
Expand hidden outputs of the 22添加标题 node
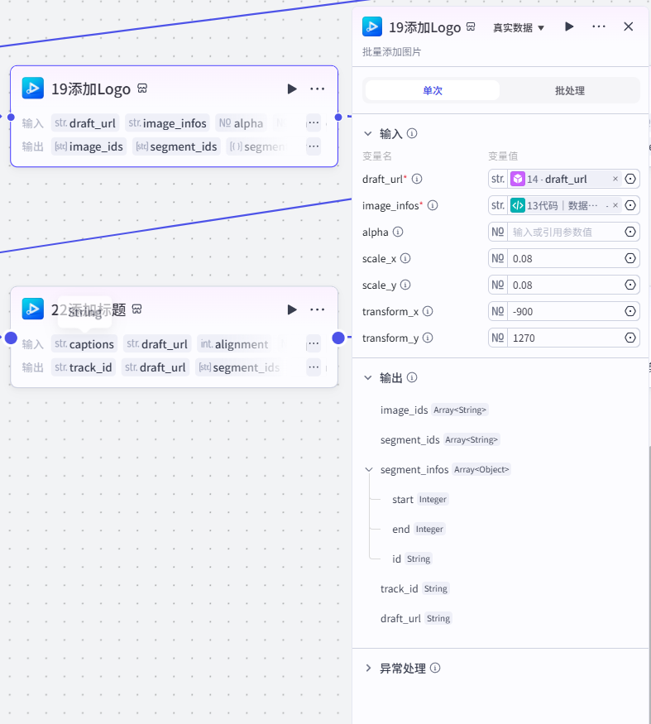click(314, 367)
